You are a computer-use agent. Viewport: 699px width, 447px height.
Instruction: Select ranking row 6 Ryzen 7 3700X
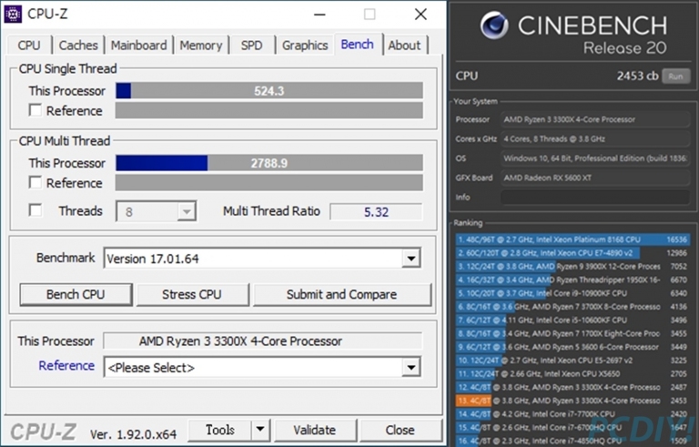point(572,307)
